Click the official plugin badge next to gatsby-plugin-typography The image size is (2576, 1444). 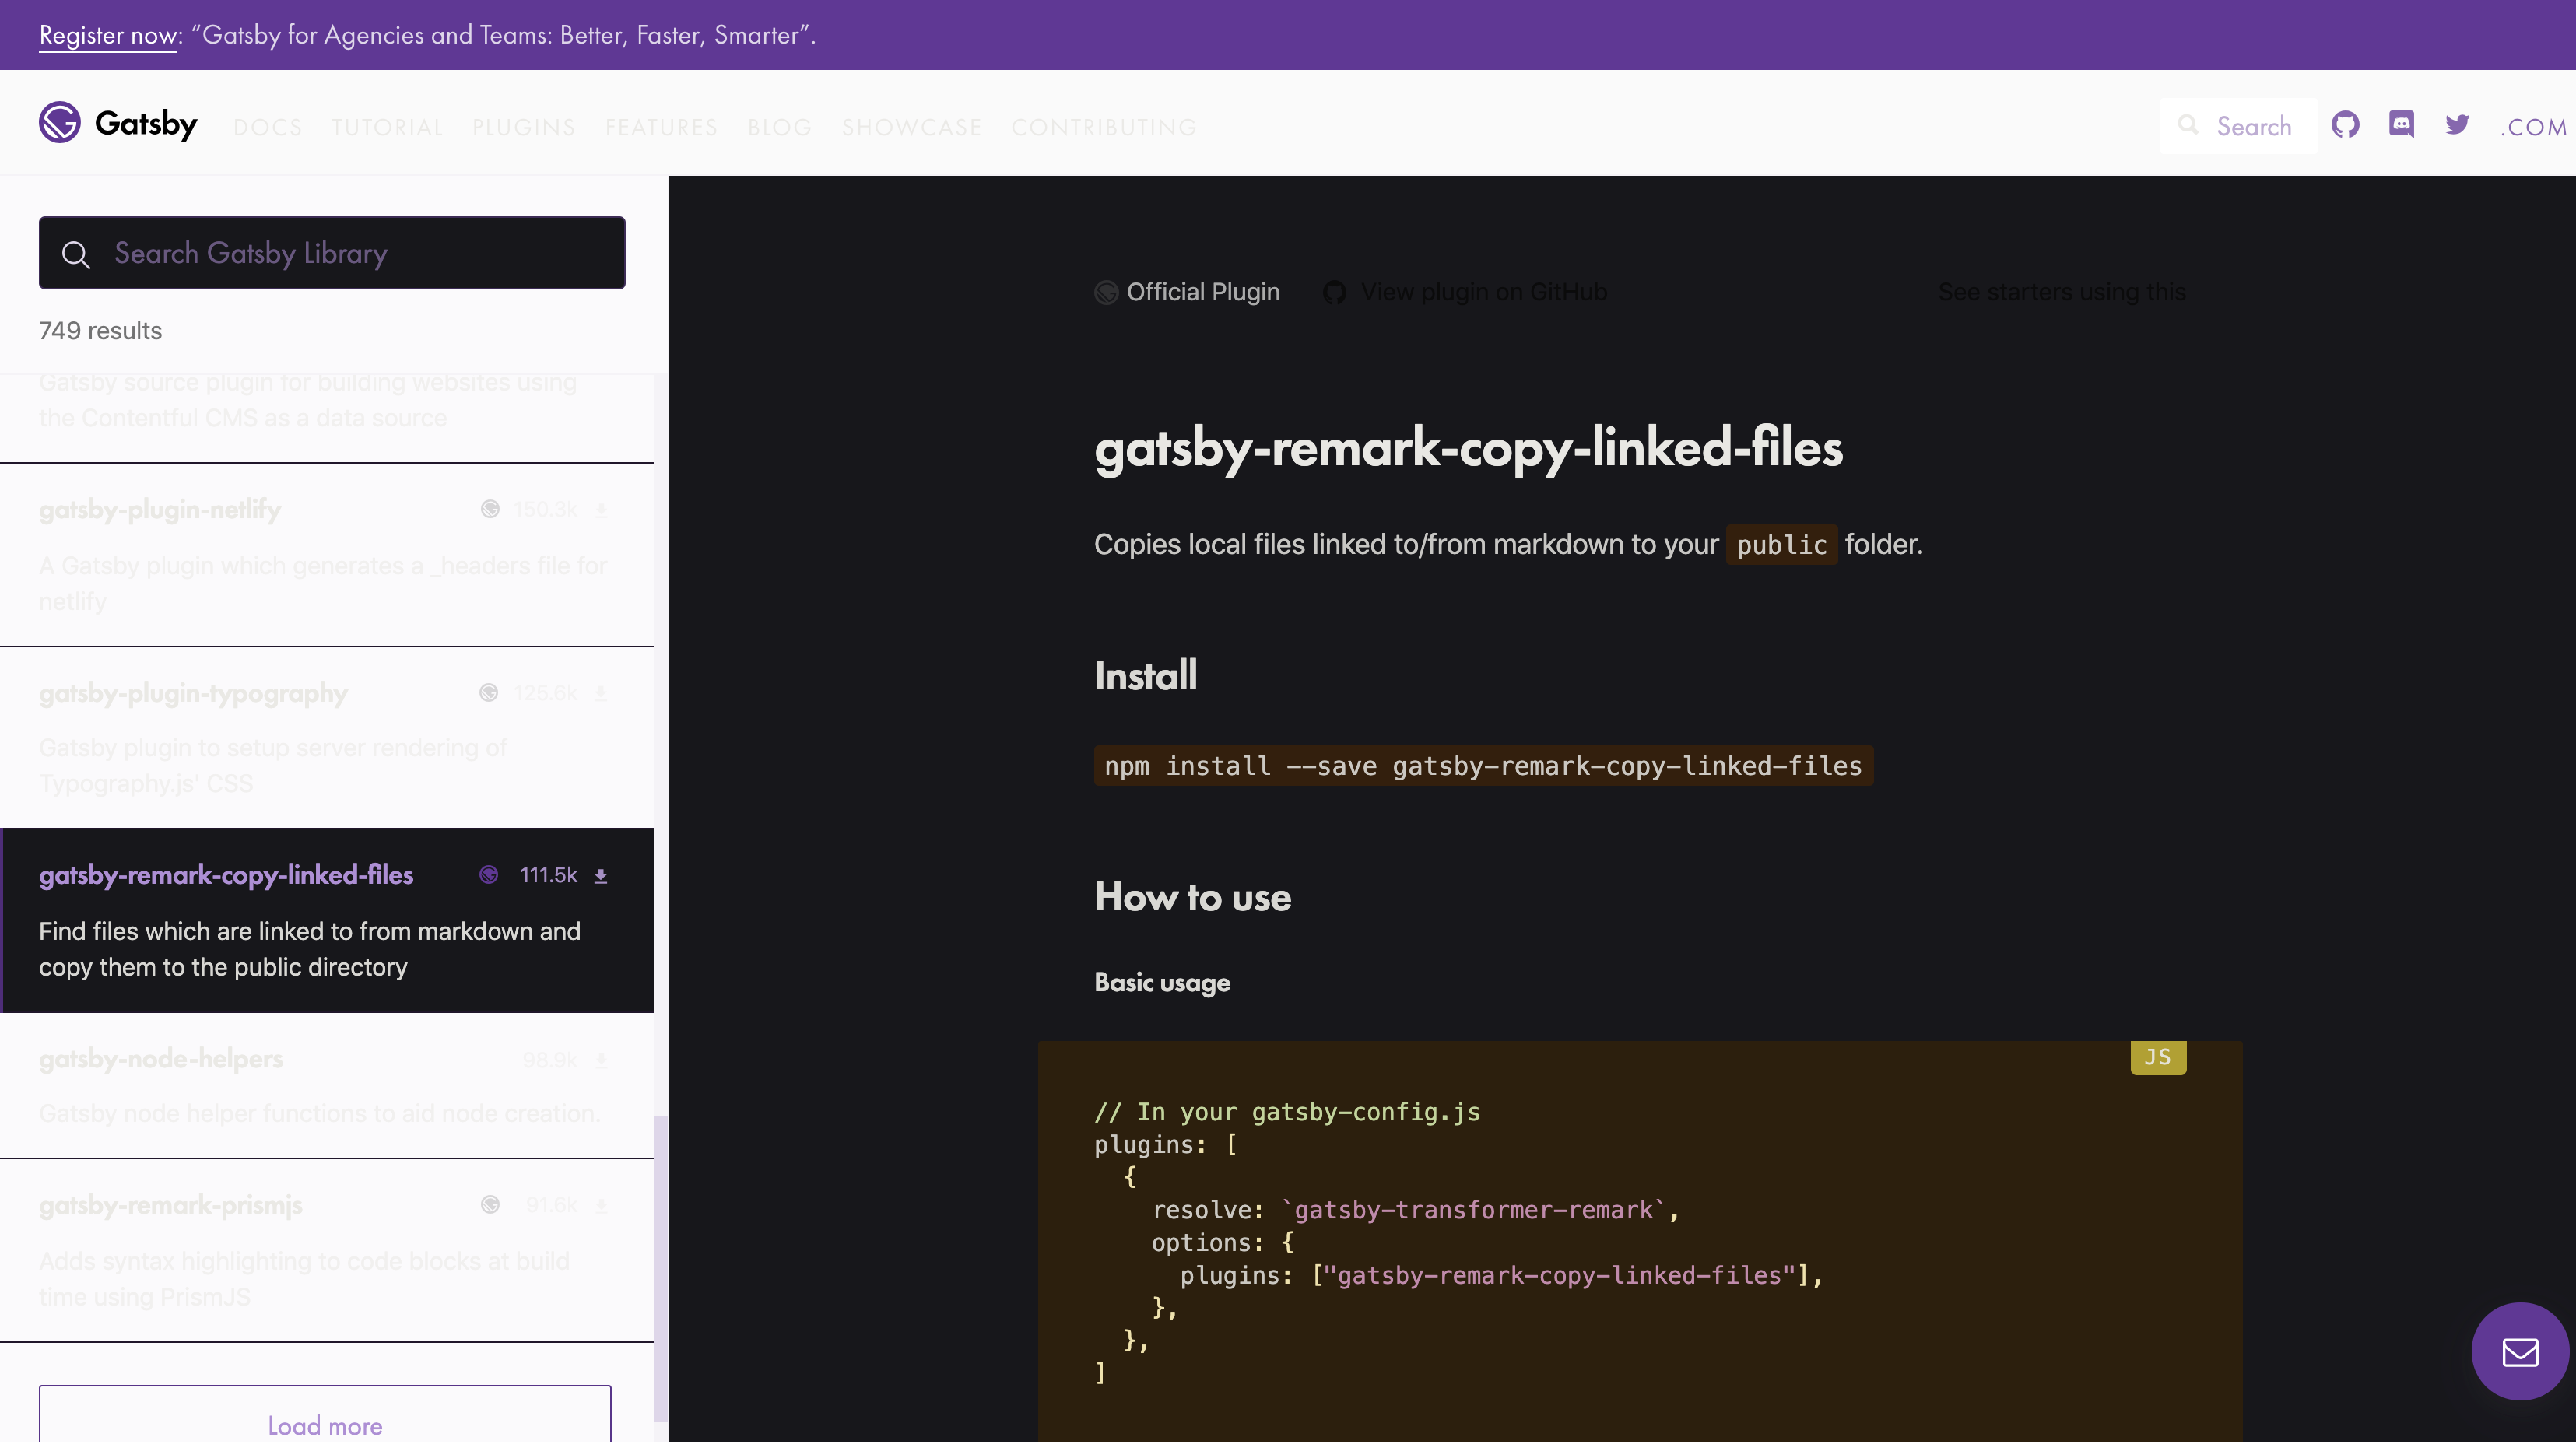489,692
